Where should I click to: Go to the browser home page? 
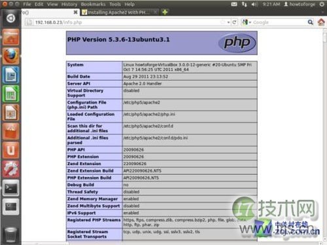coord(321,22)
